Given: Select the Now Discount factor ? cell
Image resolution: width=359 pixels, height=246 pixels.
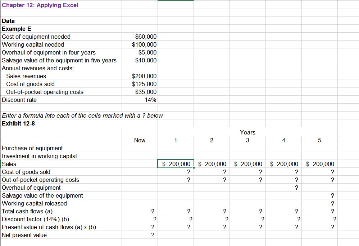Looking at the screenshot, I should pos(140,219).
